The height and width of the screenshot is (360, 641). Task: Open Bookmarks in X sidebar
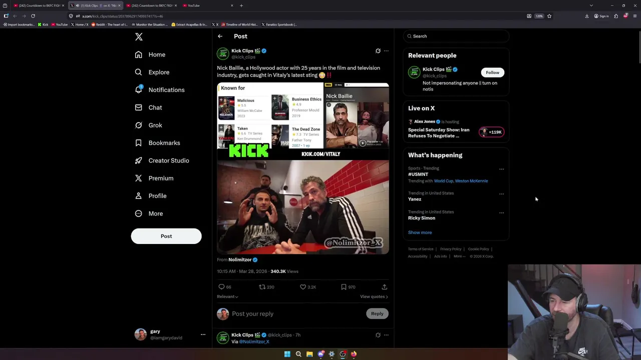pos(158,143)
